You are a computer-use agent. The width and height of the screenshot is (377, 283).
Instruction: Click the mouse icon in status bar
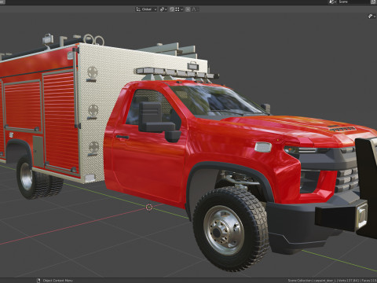point(38,281)
